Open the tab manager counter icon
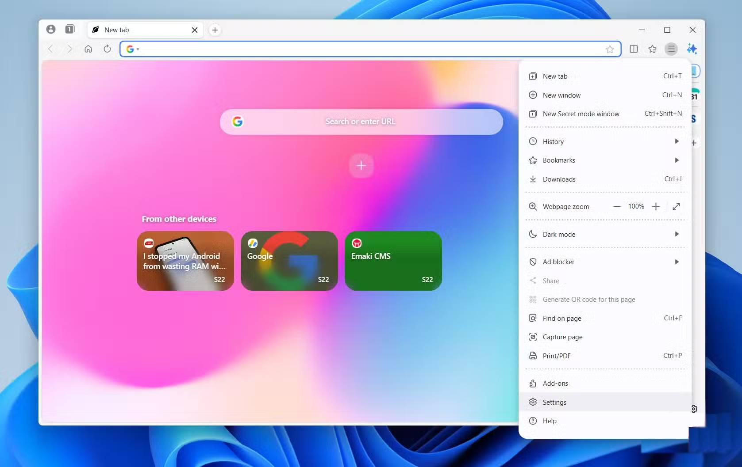Screen dimensions: 742x467 (x=69, y=29)
